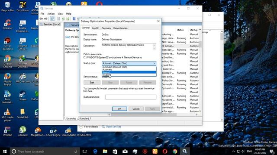The width and height of the screenshot is (277, 155).
Task: Click the Description box scroll down arrow
Action: coord(154,49)
